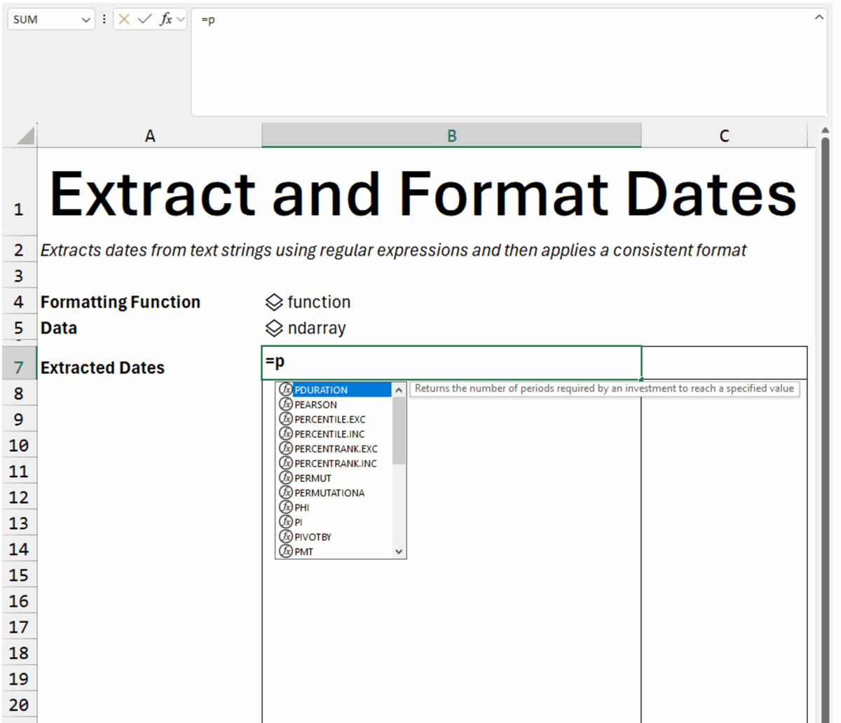841x723 pixels.
Task: Click the fx icon next to PMT suggestion
Action: click(x=286, y=551)
